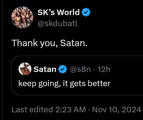
Task: Click the word "Satan." in the main post
Action: click(x=74, y=43)
